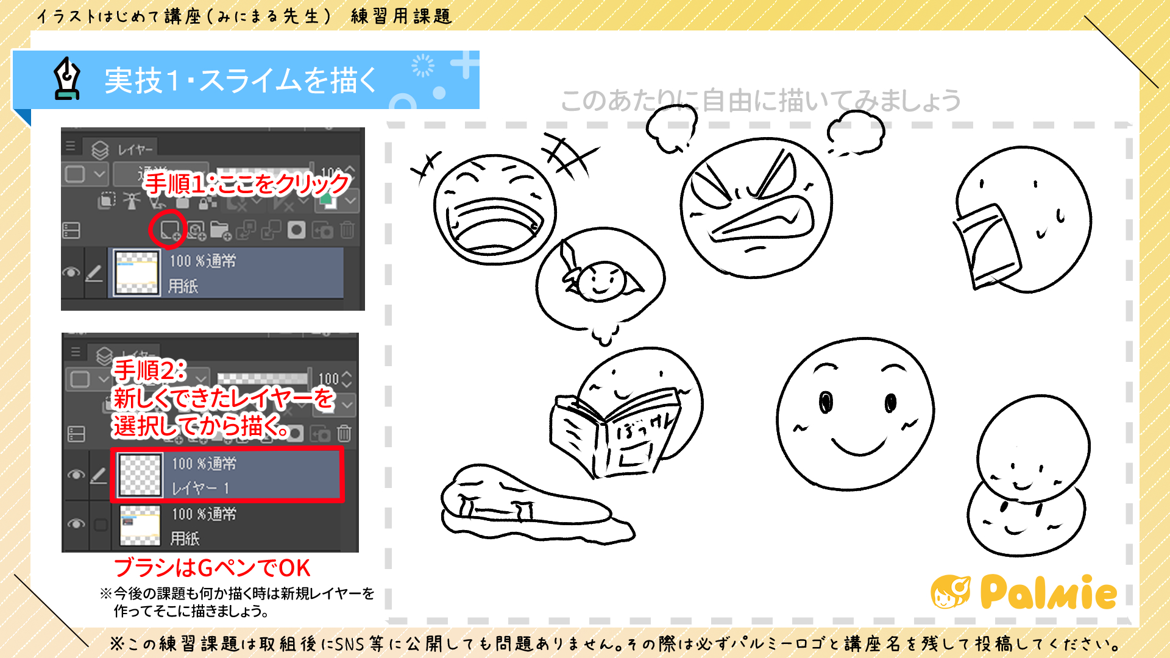Click New Vector Layer icon in step 1 panel
The width and height of the screenshot is (1170, 658).
tap(196, 230)
